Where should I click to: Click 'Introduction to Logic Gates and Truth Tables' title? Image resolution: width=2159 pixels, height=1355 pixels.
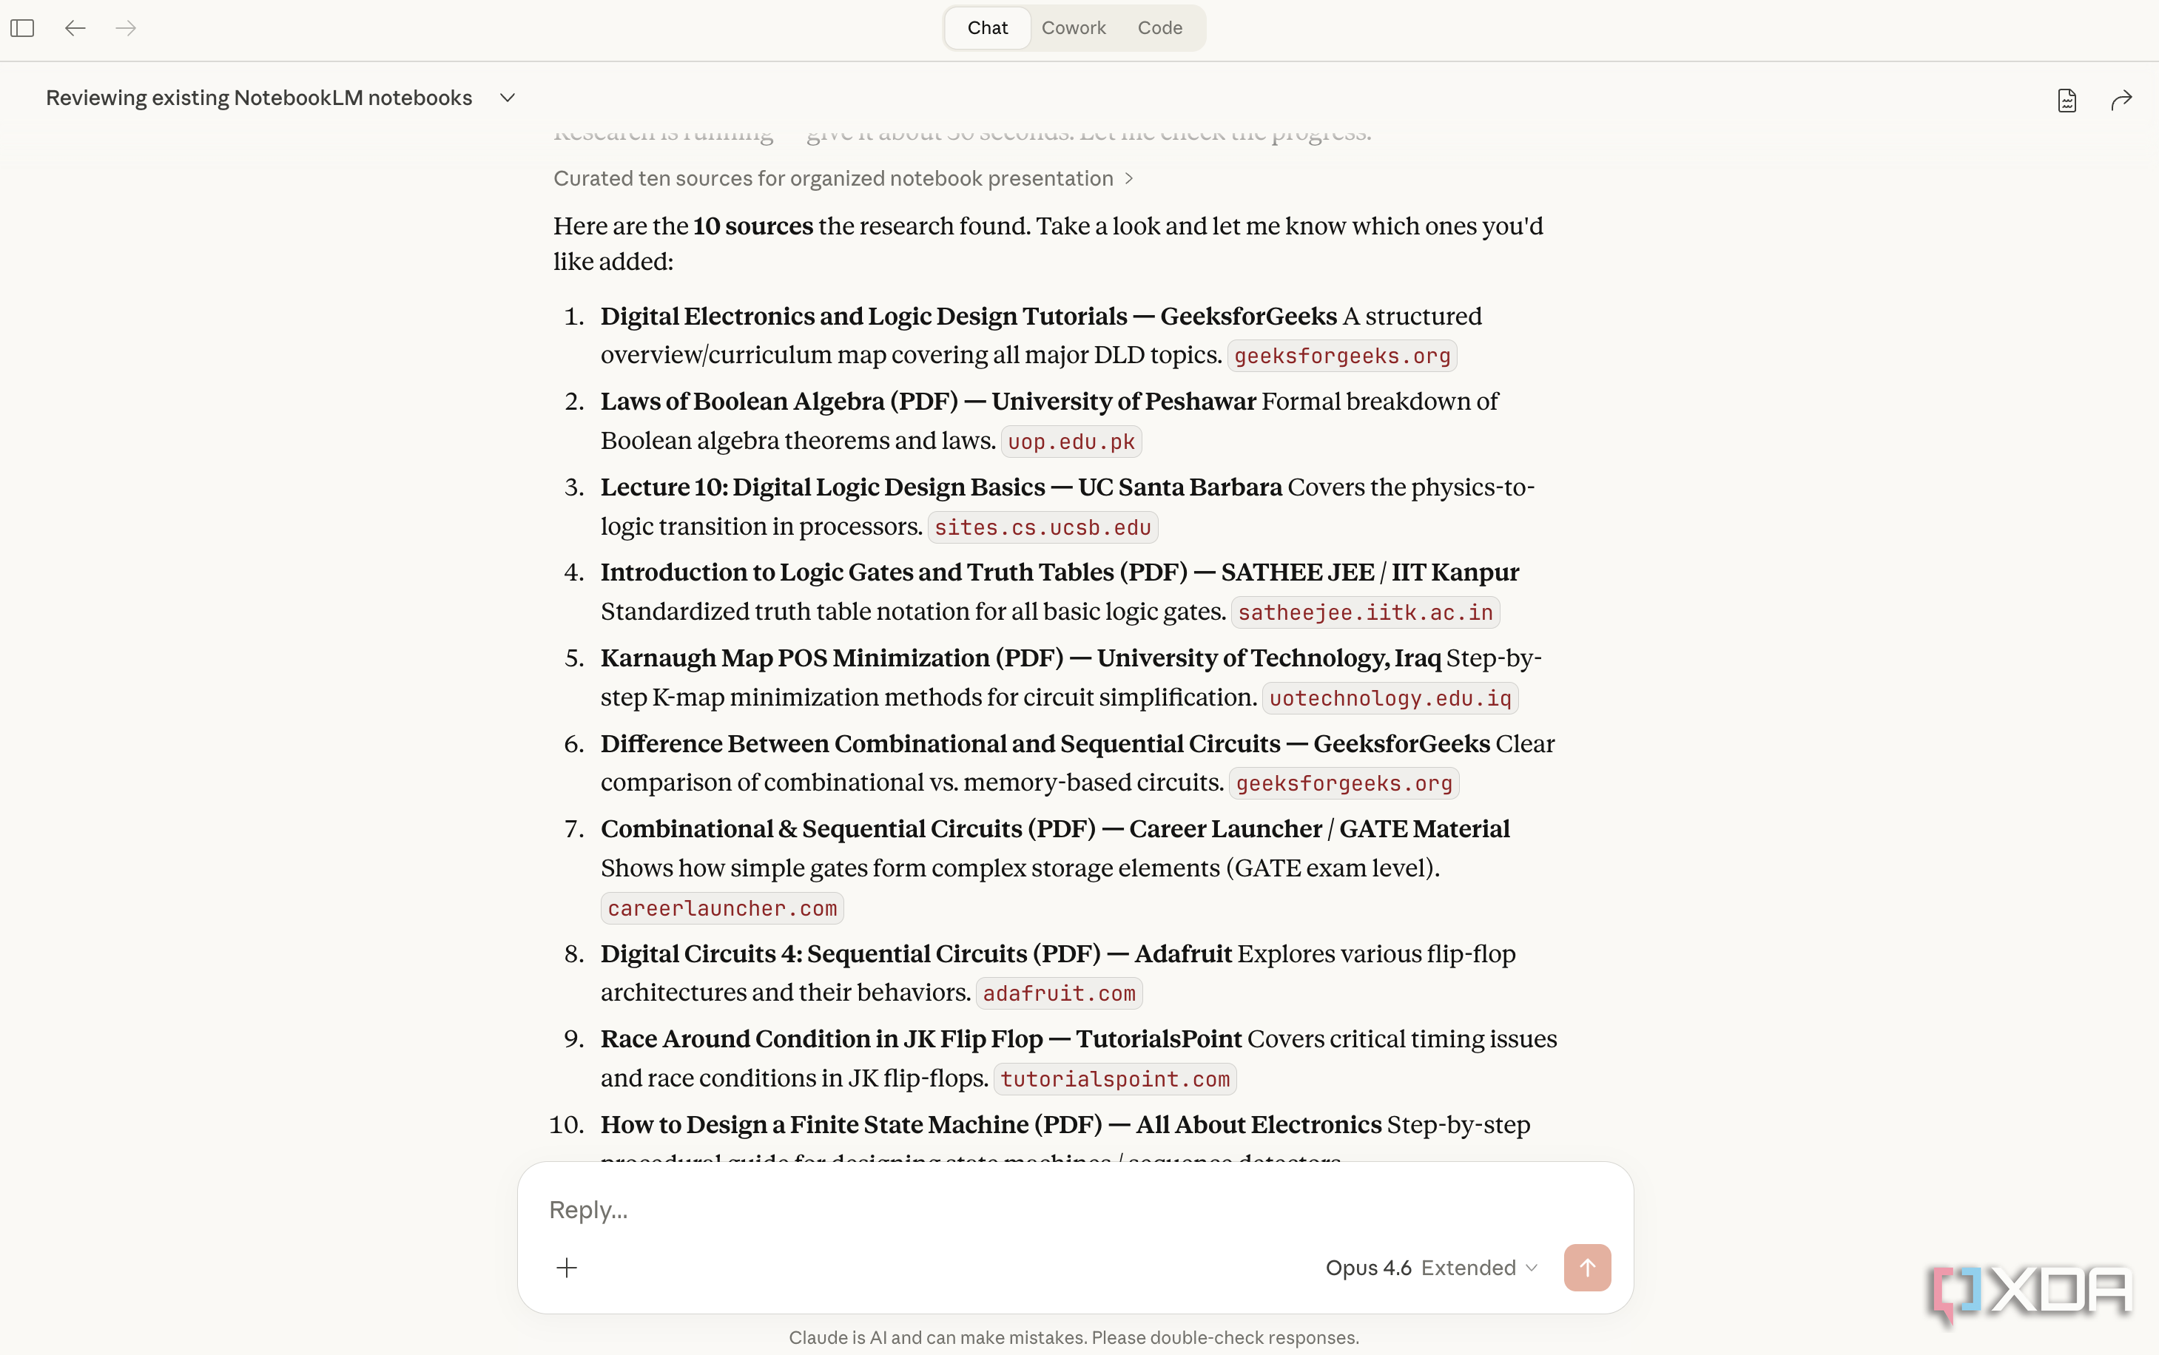(857, 572)
